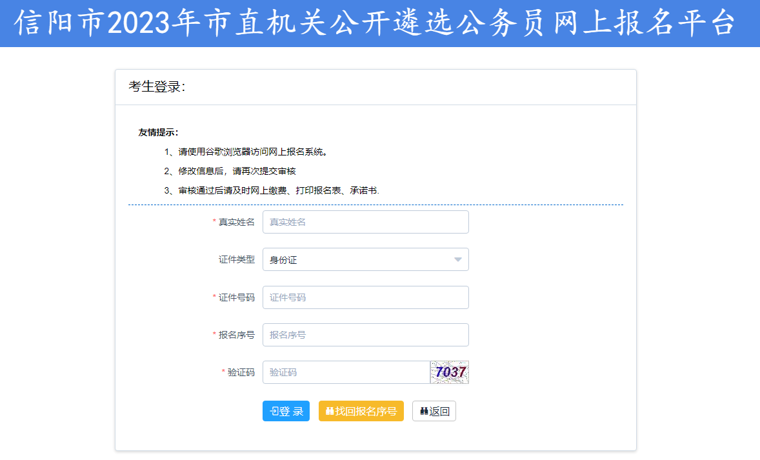
Task: Expand the 证件类型 dropdown arrow
Action: click(458, 260)
